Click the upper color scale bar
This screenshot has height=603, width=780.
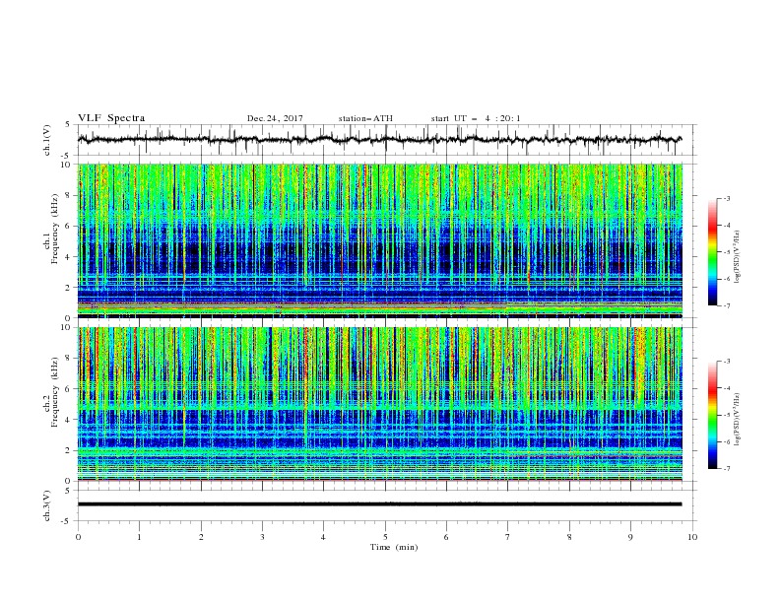pyautogui.click(x=712, y=251)
